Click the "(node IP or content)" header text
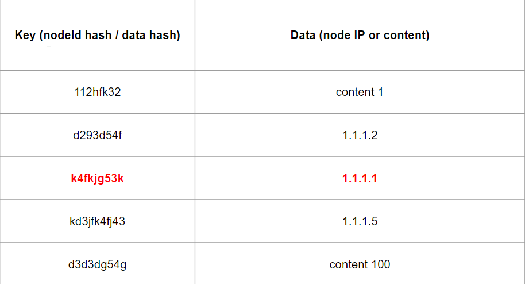 coord(375,36)
